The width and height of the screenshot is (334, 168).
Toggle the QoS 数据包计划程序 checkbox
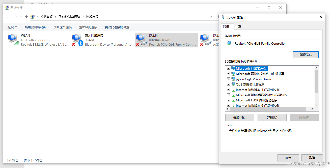[x=229, y=84]
